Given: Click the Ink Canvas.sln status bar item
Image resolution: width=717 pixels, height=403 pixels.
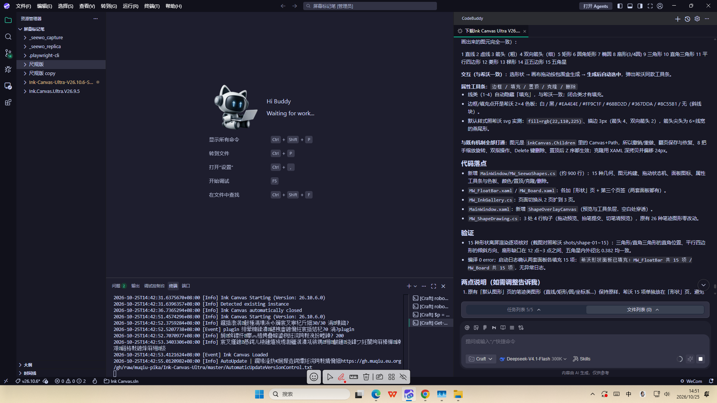Looking at the screenshot, I should [x=121, y=381].
